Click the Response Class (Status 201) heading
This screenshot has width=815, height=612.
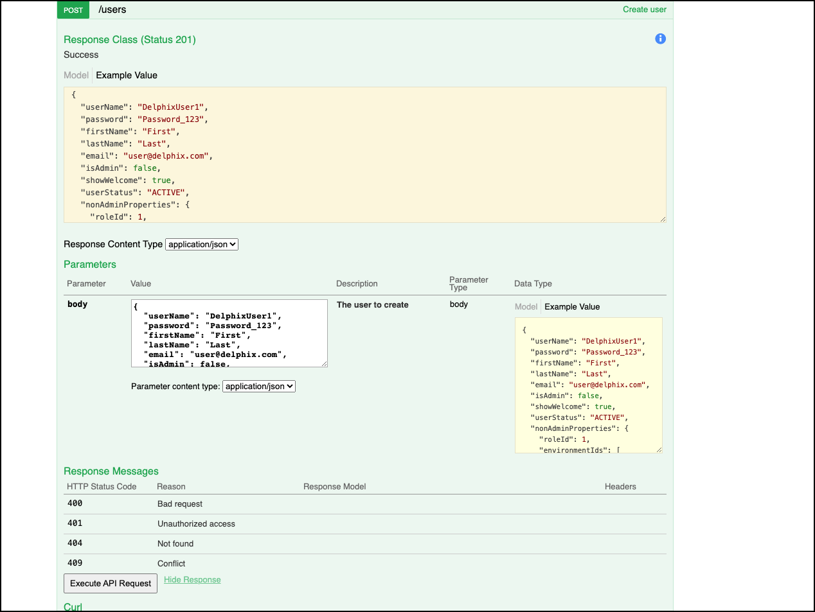pyautogui.click(x=130, y=39)
